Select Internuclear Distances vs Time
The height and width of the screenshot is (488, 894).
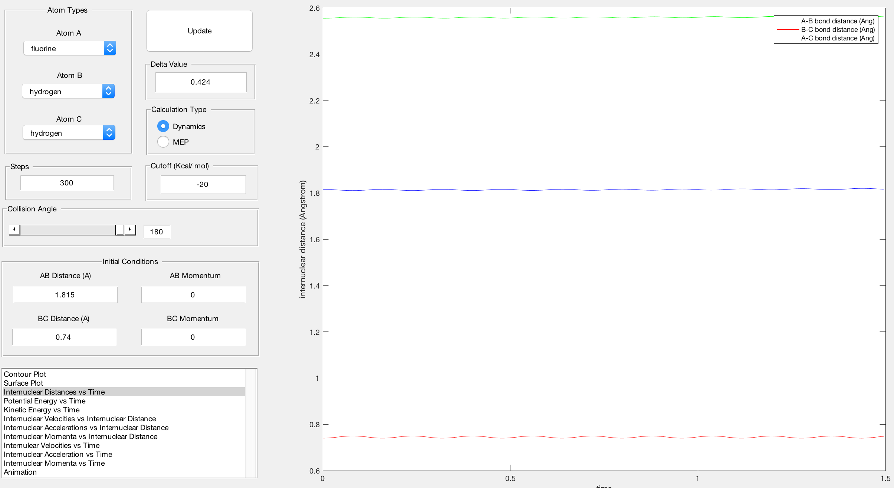pos(124,392)
